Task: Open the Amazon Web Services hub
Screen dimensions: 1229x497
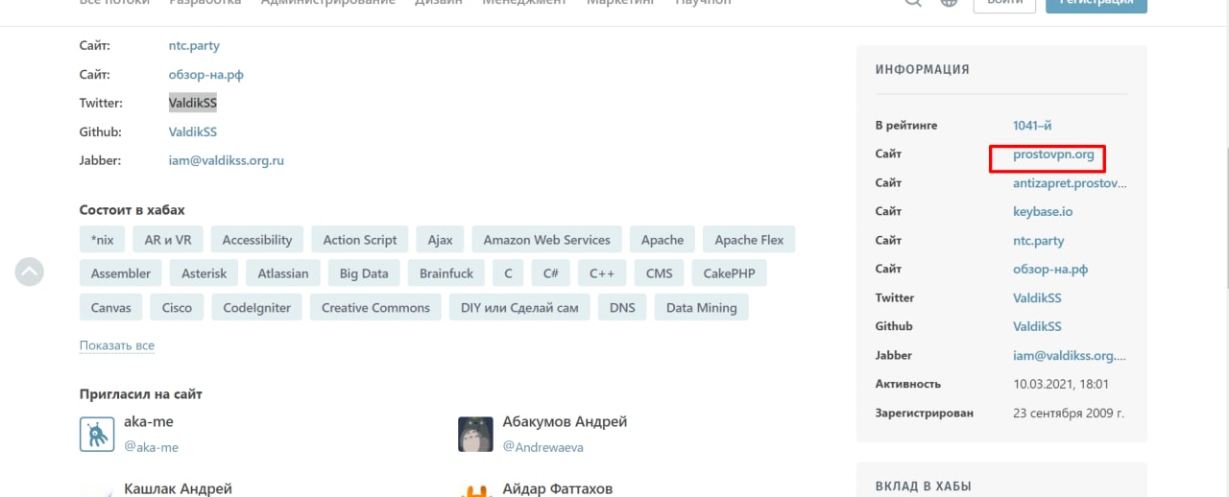Action: 546,240
